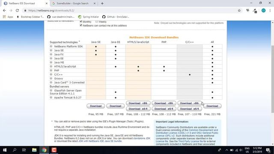Download the C/C++ x86 bundle
Viewport: 274px width, 154px height.
point(190,103)
